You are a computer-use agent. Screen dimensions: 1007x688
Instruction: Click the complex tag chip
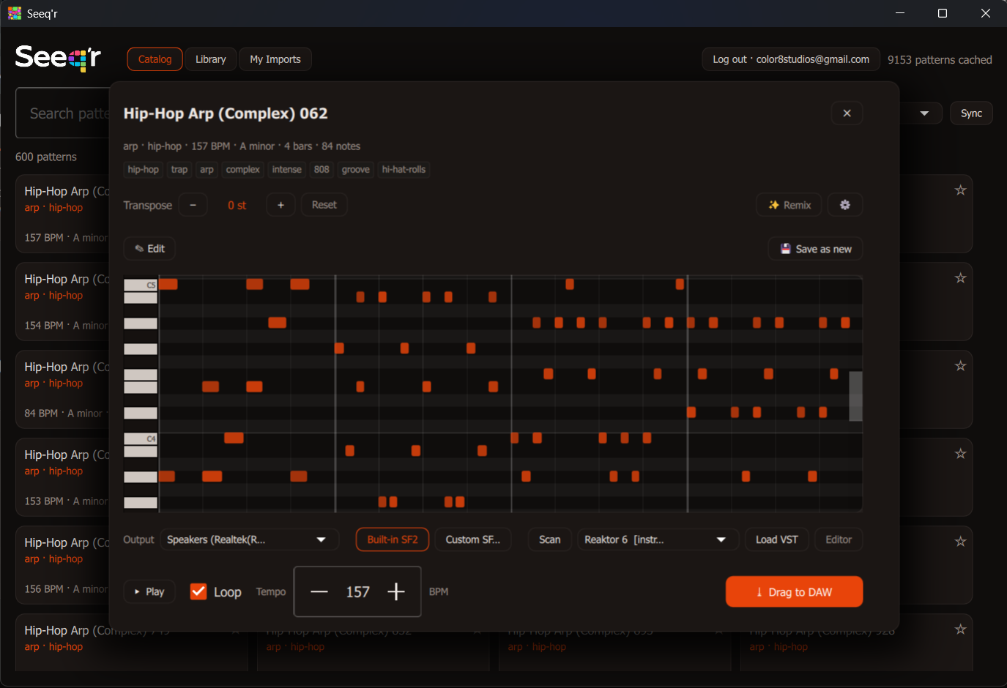[242, 170]
